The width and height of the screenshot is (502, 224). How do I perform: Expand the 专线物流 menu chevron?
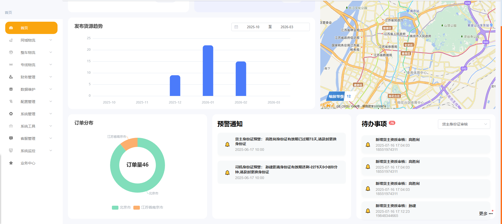(x=51, y=65)
